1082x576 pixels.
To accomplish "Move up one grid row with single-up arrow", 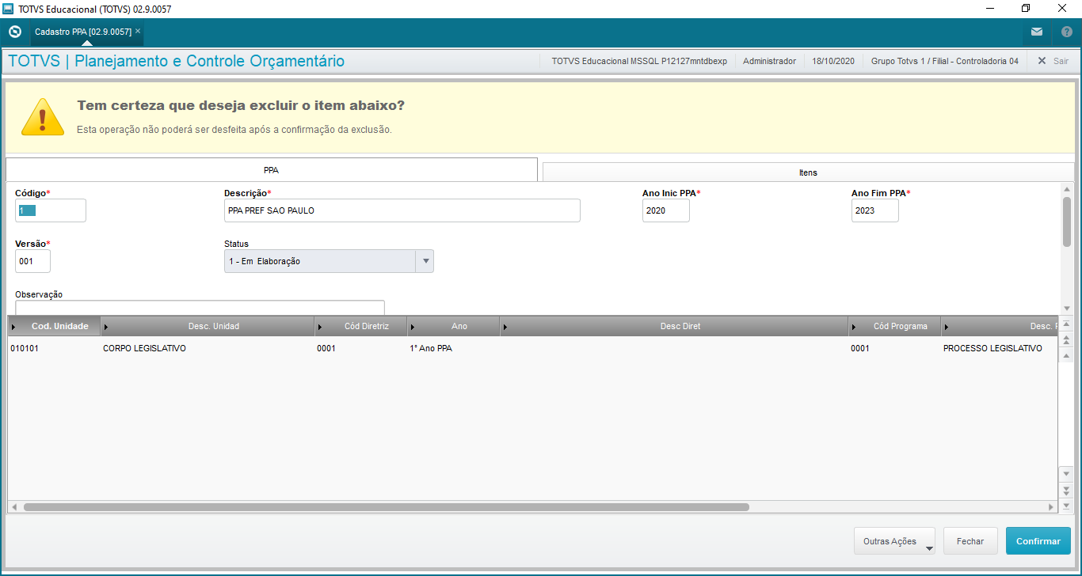I will click(1066, 355).
